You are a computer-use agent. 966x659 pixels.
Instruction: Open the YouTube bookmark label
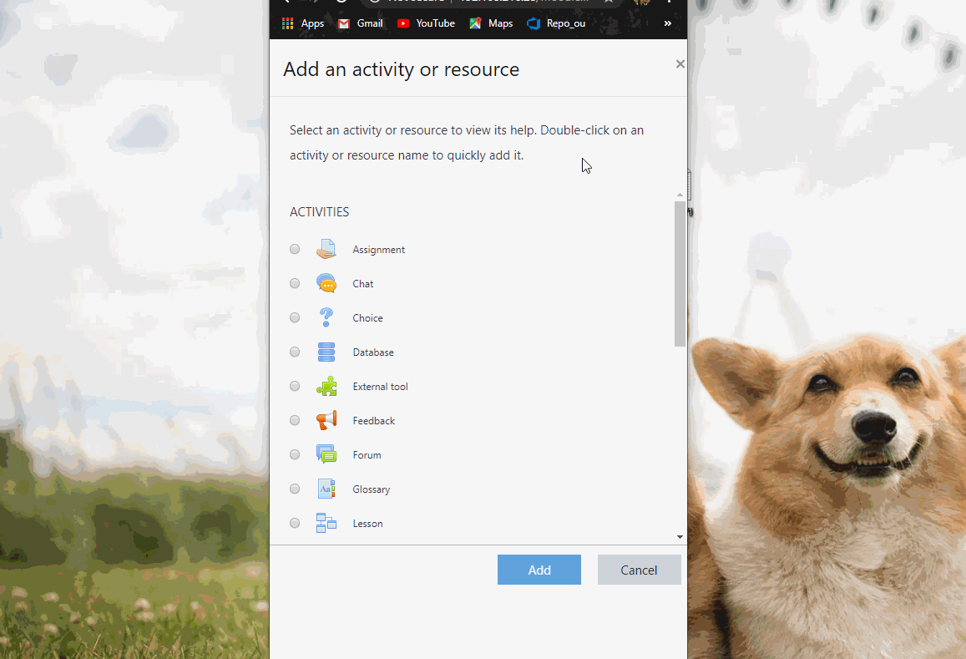(x=436, y=23)
